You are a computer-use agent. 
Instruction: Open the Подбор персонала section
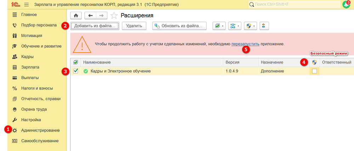click(x=39, y=25)
